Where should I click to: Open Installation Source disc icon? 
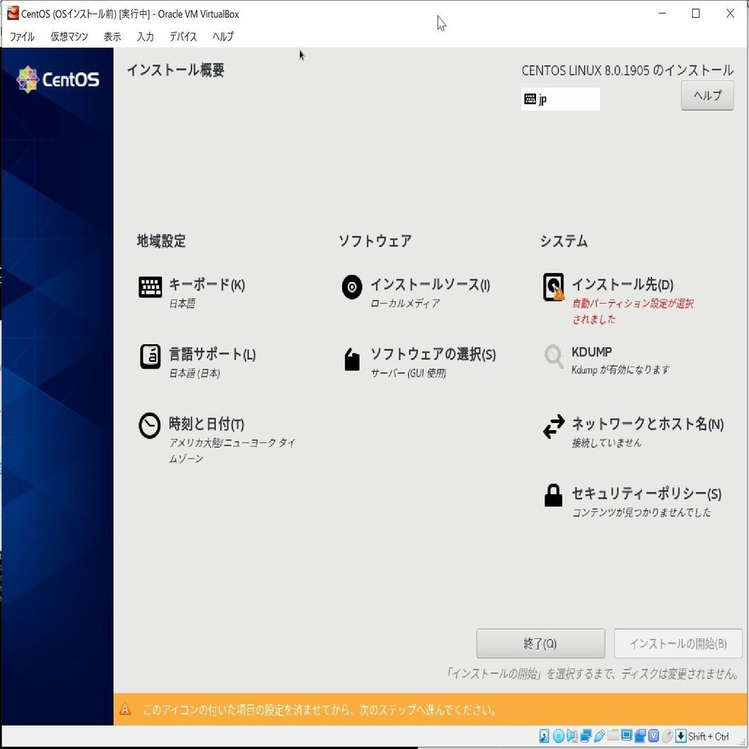351,287
